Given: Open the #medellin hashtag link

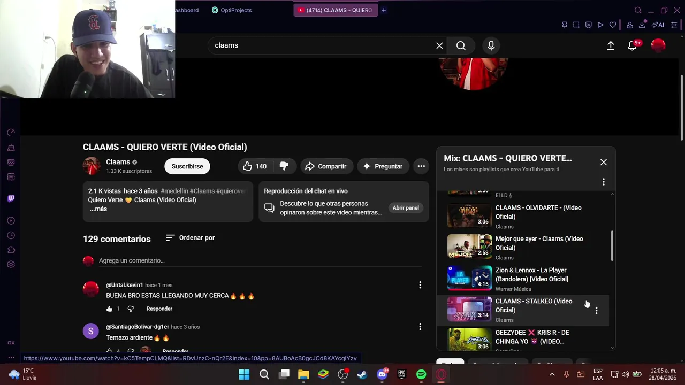Looking at the screenshot, I should click(174, 191).
